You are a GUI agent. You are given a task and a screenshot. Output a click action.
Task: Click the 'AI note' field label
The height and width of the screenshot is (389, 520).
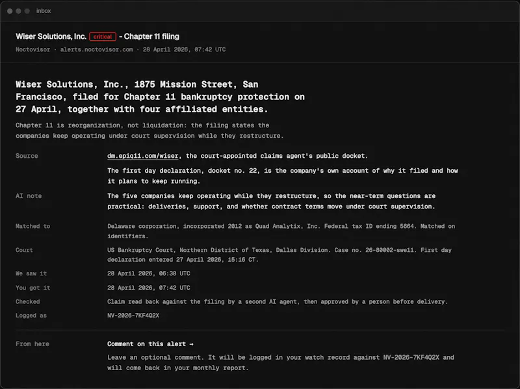point(29,196)
